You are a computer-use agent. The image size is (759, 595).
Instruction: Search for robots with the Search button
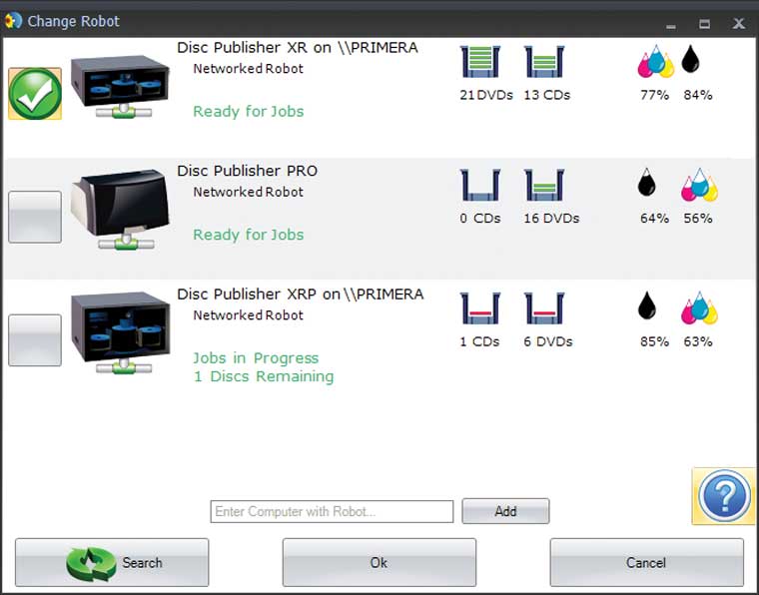click(112, 562)
